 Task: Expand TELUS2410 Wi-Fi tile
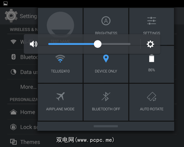point(60,68)
